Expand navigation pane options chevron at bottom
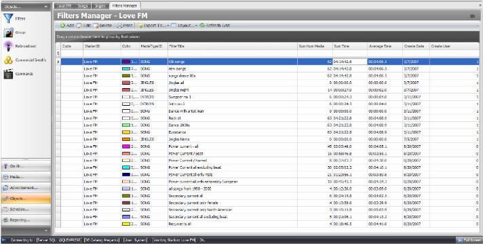The height and width of the screenshot is (244, 485). point(46,230)
